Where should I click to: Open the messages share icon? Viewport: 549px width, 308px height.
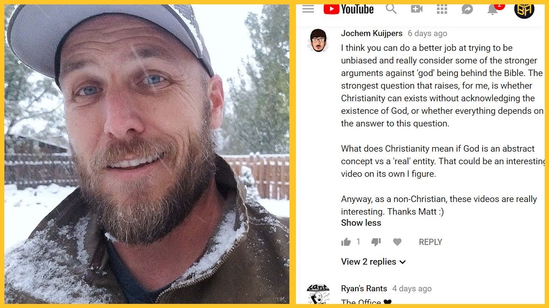pos(467,9)
